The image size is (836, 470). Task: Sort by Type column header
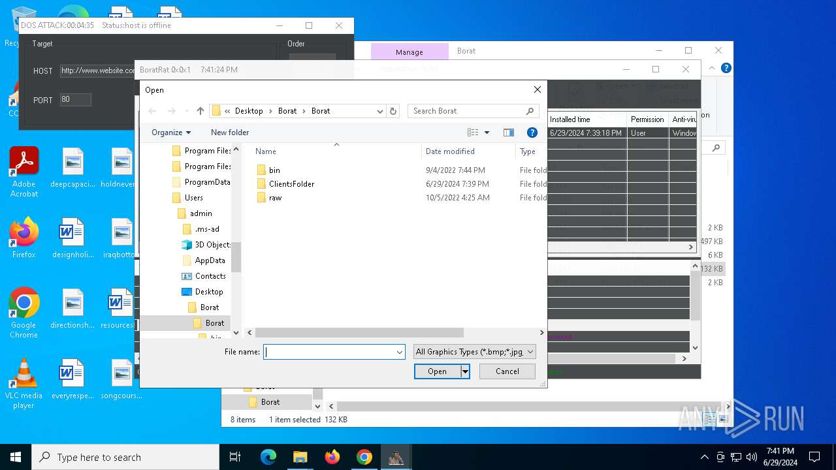pos(528,151)
